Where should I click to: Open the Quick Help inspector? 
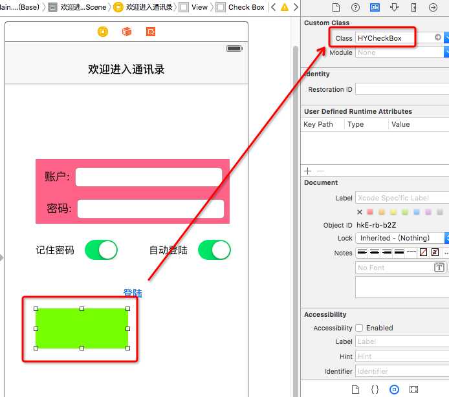(355, 8)
